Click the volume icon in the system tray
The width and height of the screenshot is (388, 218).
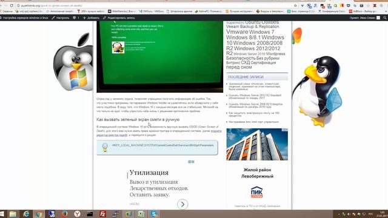click(349, 214)
